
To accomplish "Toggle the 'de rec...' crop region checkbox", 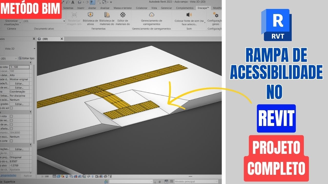I will [11, 120].
